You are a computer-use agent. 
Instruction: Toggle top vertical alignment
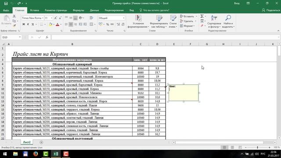pyautogui.click(x=66, y=18)
